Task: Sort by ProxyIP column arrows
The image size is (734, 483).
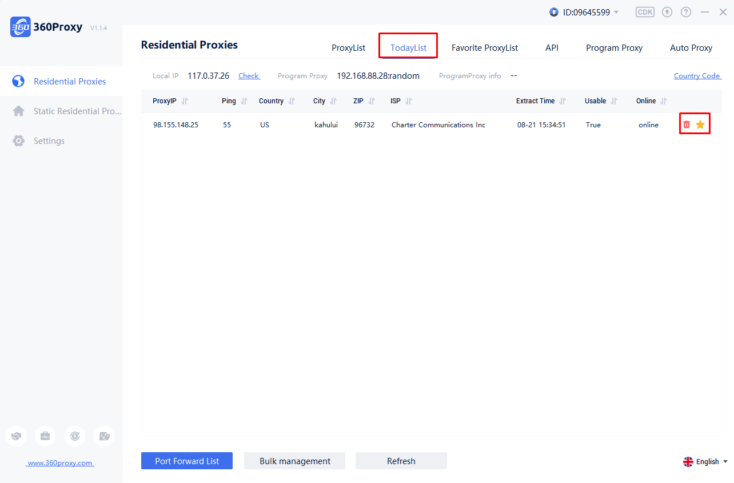Action: (x=184, y=101)
